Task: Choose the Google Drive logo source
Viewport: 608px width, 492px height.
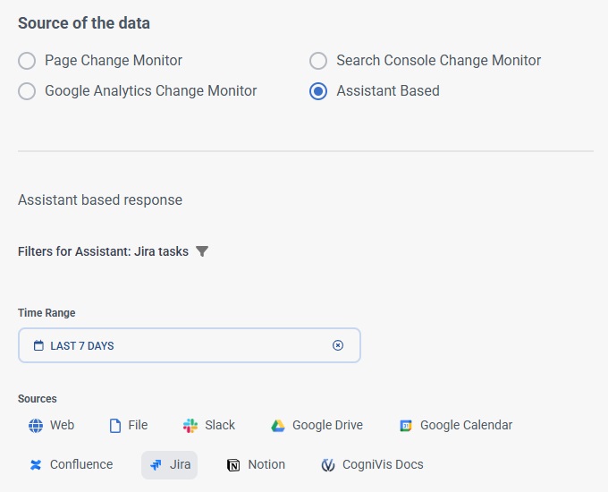Action: pyautogui.click(x=278, y=426)
